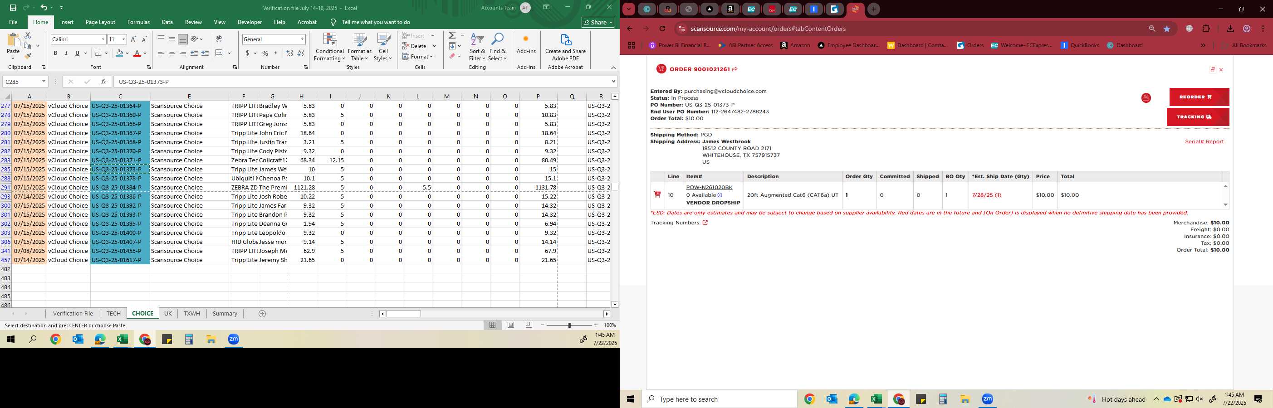
Task: Open the Serial# Report link
Action: point(1204,142)
